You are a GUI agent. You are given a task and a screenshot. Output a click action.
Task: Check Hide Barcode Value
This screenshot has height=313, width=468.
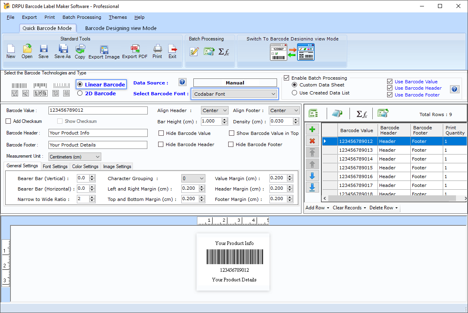tap(161, 133)
